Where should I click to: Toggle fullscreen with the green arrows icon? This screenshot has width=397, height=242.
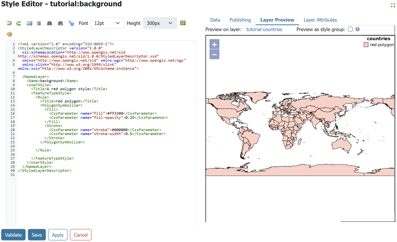click(393, 5)
